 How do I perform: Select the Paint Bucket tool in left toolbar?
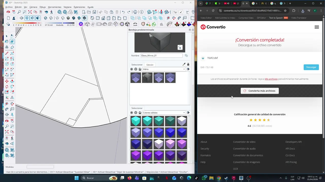tap(7, 41)
